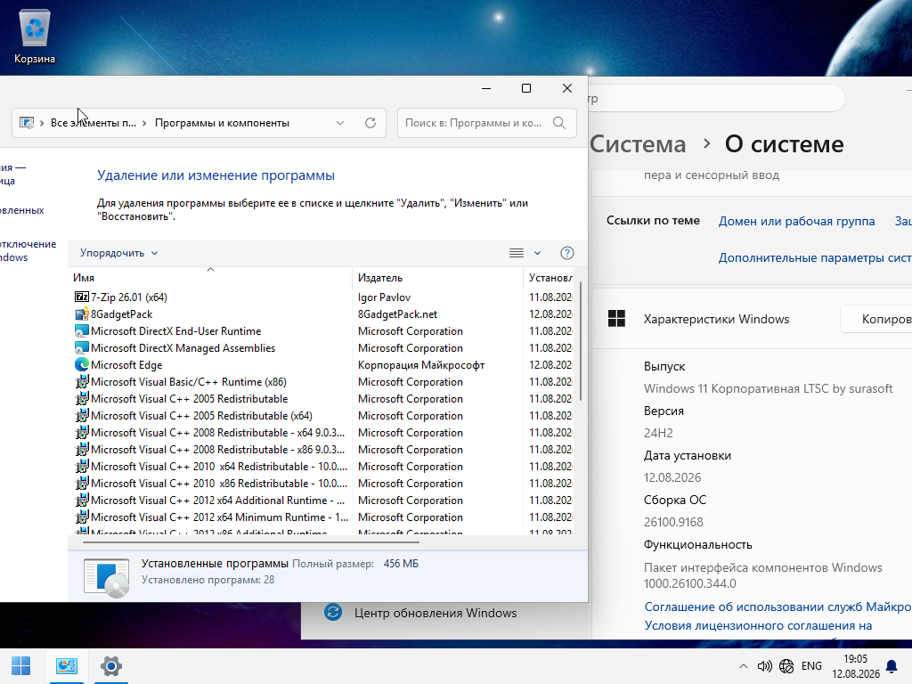912x684 pixels.
Task: Open Условия лицензионного соглашения link
Action: point(758,626)
